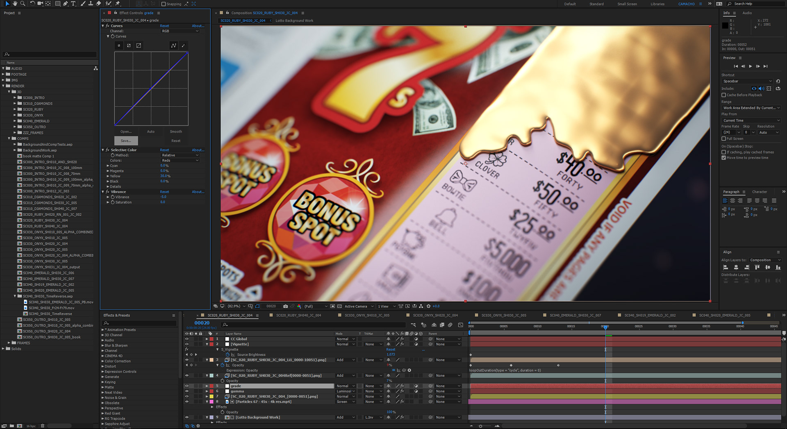Screen dimensions: 787x429
Task: Select the Zoom tool
Action: coord(23,3)
